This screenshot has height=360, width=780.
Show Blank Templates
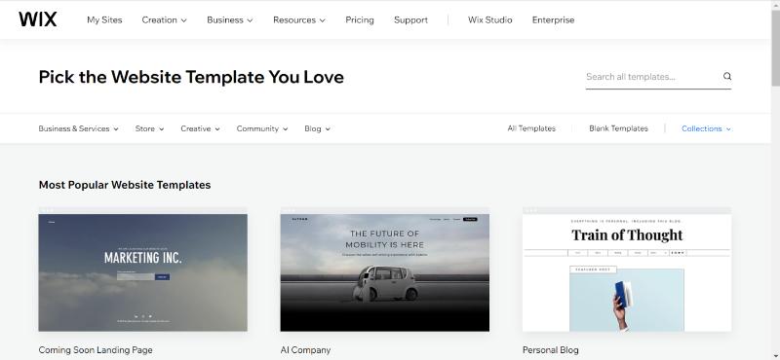(618, 128)
